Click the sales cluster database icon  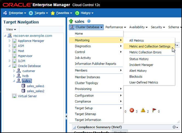pyautogui.click(x=19, y=81)
